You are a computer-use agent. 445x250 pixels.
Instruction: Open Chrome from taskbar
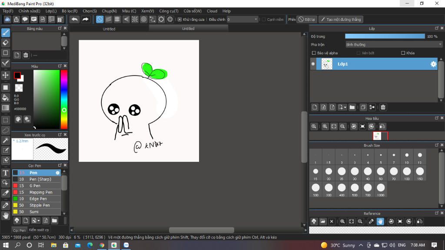[x=102, y=245]
